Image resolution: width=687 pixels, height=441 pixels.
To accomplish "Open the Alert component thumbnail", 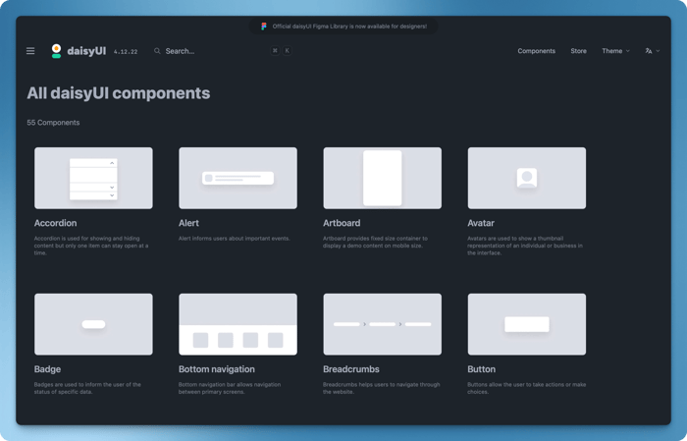I will tap(238, 178).
